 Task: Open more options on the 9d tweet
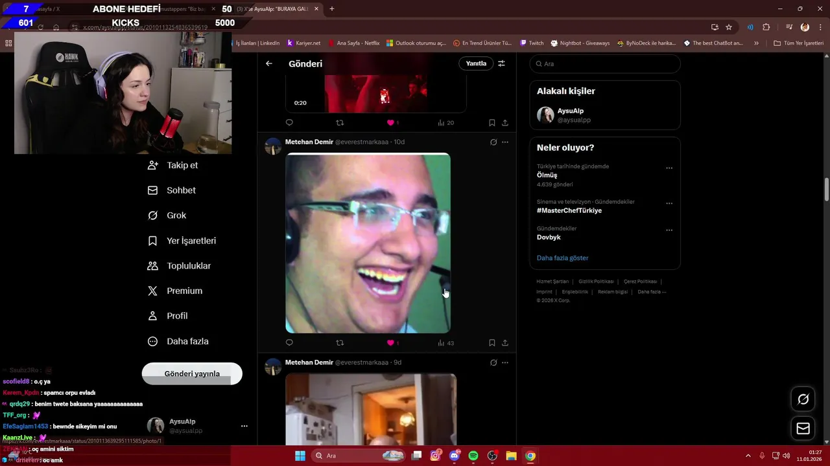(505, 362)
